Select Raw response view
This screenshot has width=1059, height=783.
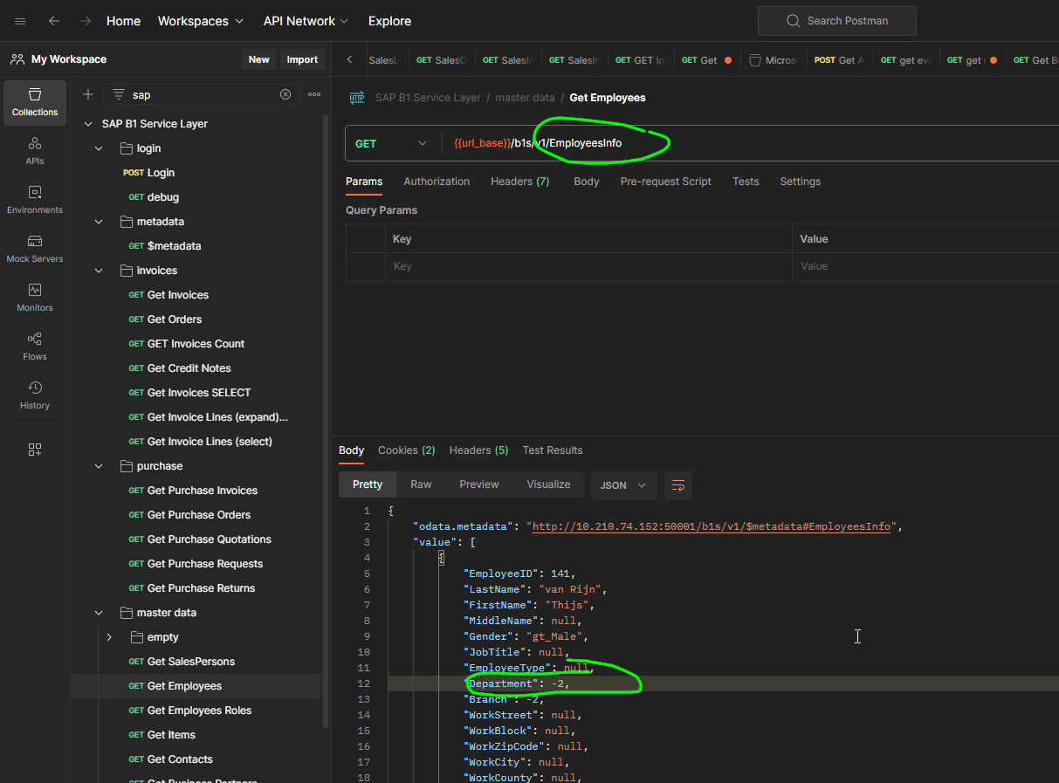421,484
